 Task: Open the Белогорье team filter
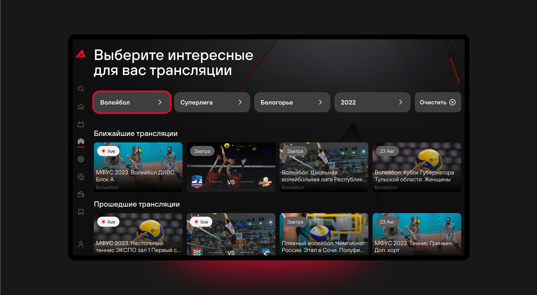tap(292, 102)
